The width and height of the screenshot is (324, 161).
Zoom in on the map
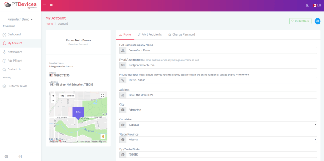(53, 96)
